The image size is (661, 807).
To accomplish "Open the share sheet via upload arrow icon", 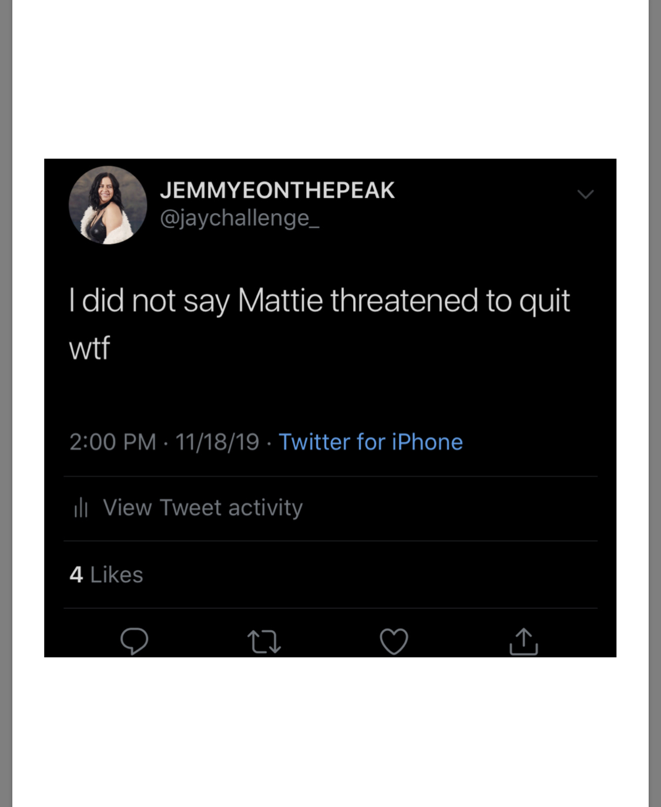I will [524, 641].
